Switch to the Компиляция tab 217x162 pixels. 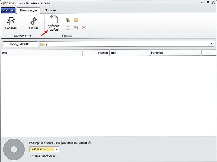pyautogui.click(x=28, y=10)
